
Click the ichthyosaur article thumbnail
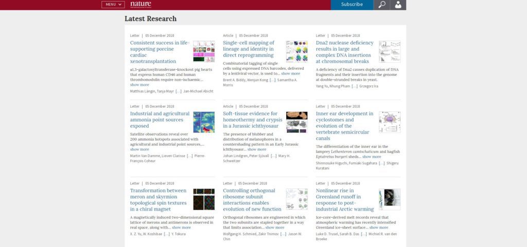296,122
